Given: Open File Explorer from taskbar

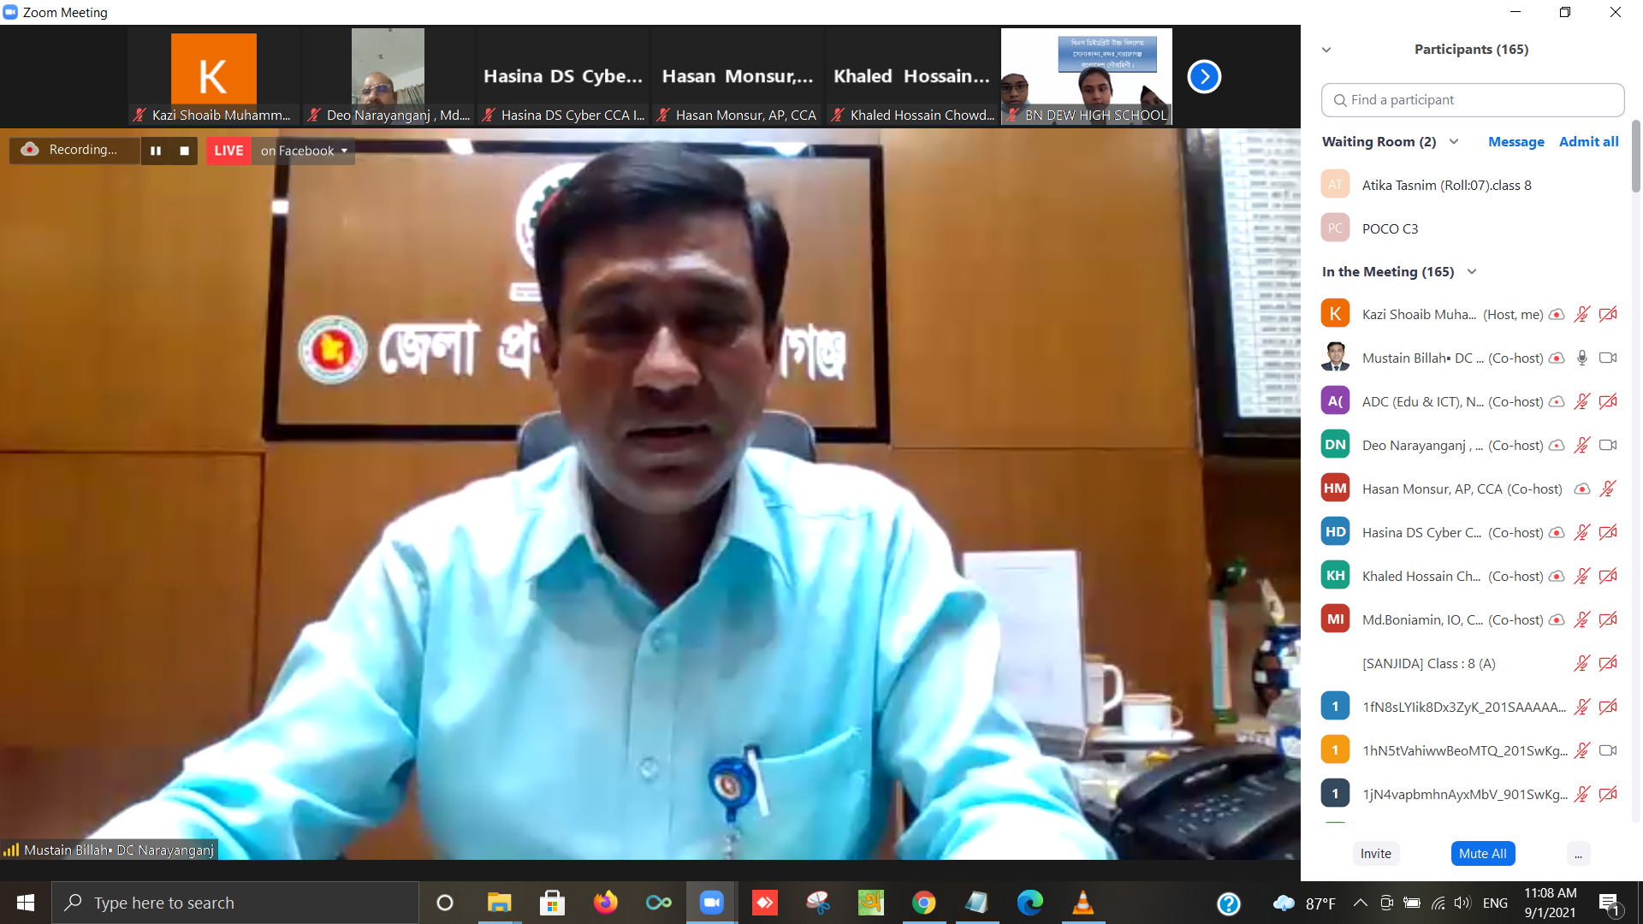Looking at the screenshot, I should click(499, 903).
